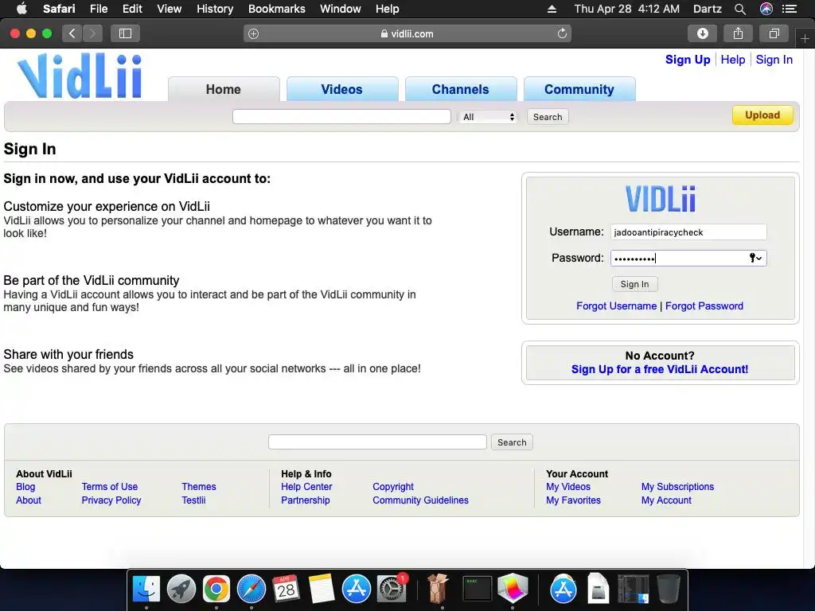
Task: Click the Sign In form button
Action: tap(634, 284)
